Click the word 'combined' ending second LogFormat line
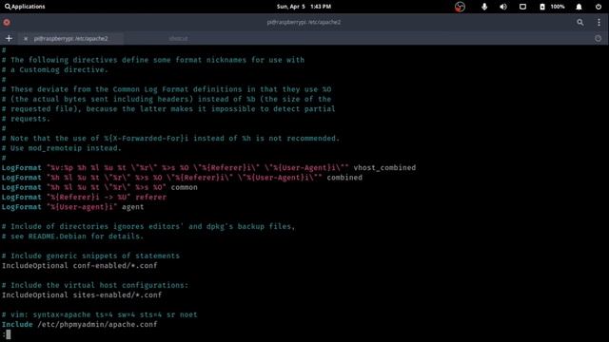 pyautogui.click(x=344, y=178)
